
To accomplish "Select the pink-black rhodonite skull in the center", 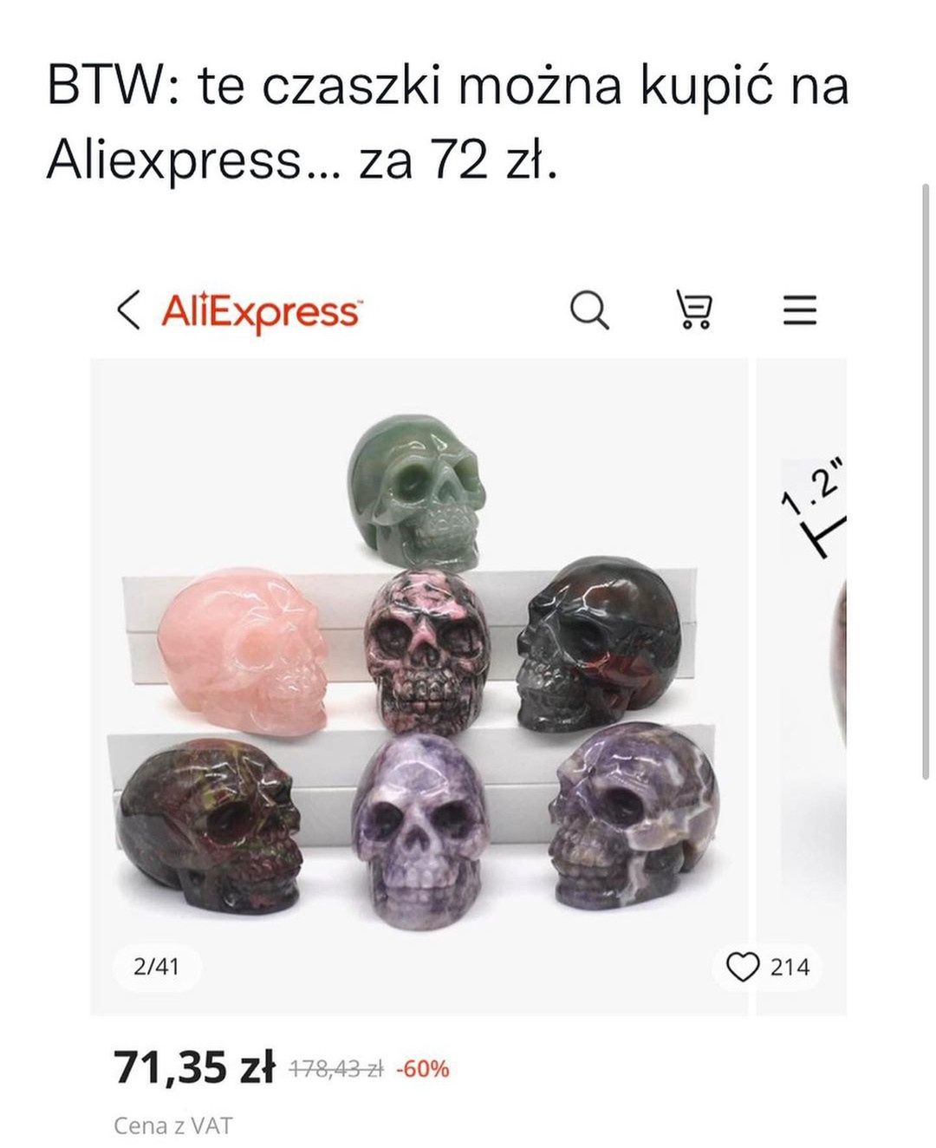I will 419,650.
